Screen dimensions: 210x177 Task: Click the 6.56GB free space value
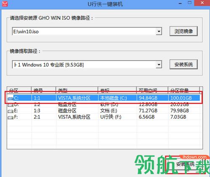click(x=147, y=117)
